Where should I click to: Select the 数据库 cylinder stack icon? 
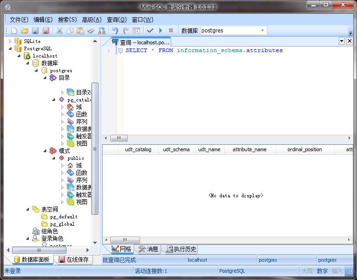36,63
